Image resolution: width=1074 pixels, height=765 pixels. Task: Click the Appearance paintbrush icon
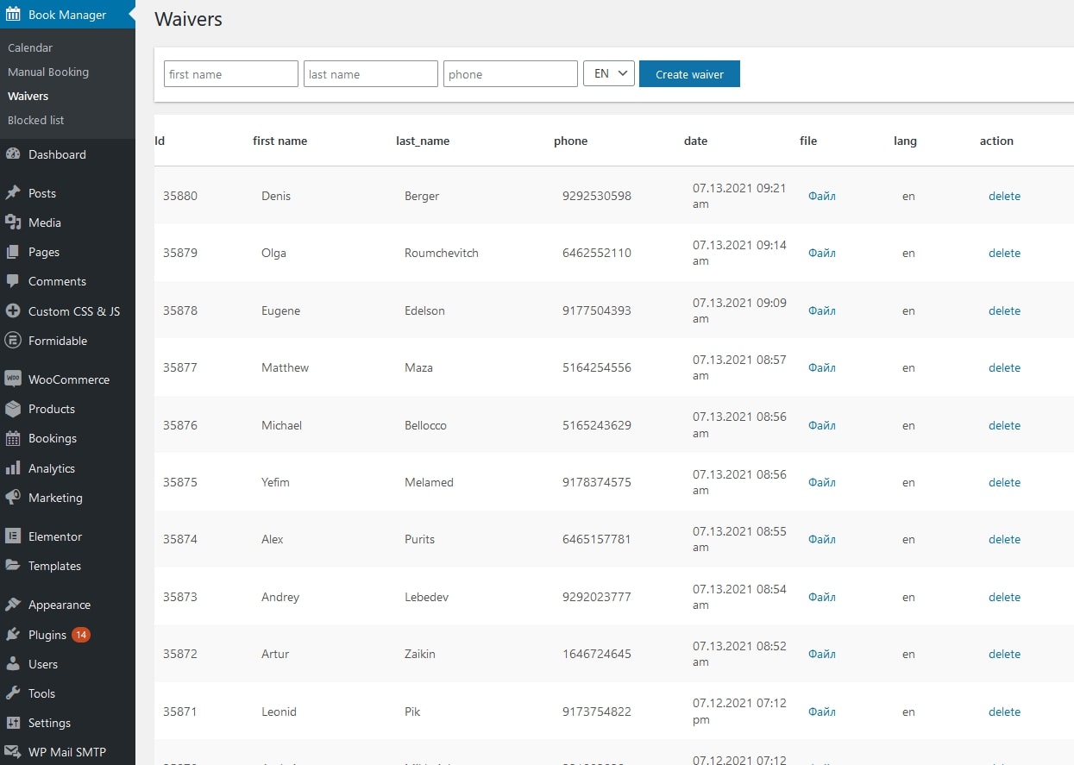[13, 605]
